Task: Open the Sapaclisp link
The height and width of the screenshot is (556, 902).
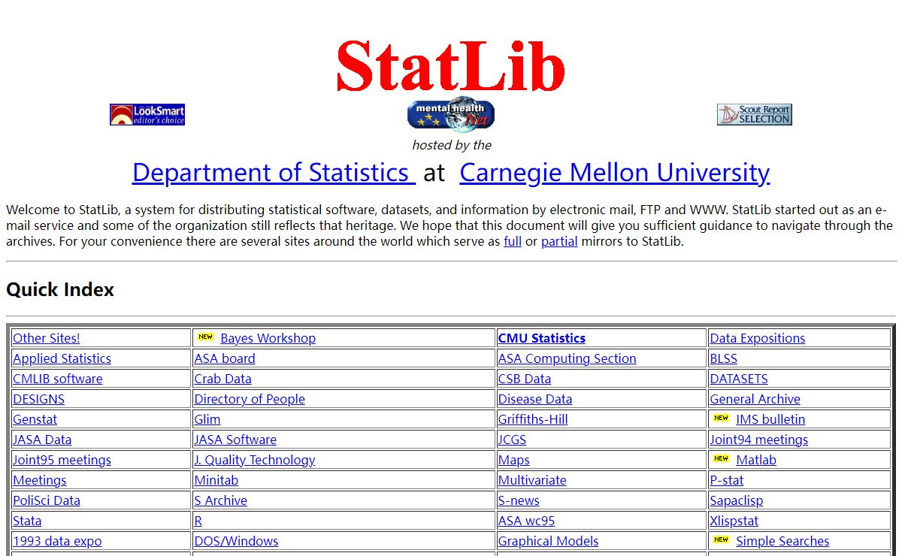Action: coord(737,500)
